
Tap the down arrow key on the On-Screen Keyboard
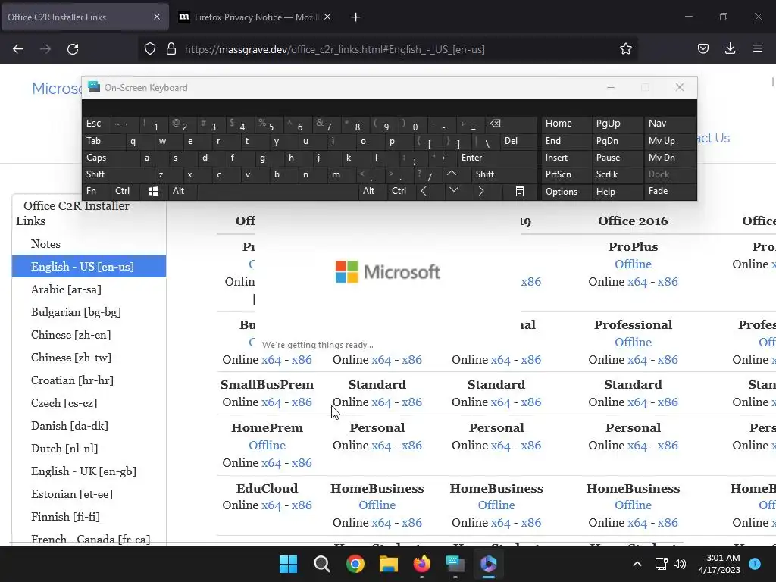coord(454,190)
